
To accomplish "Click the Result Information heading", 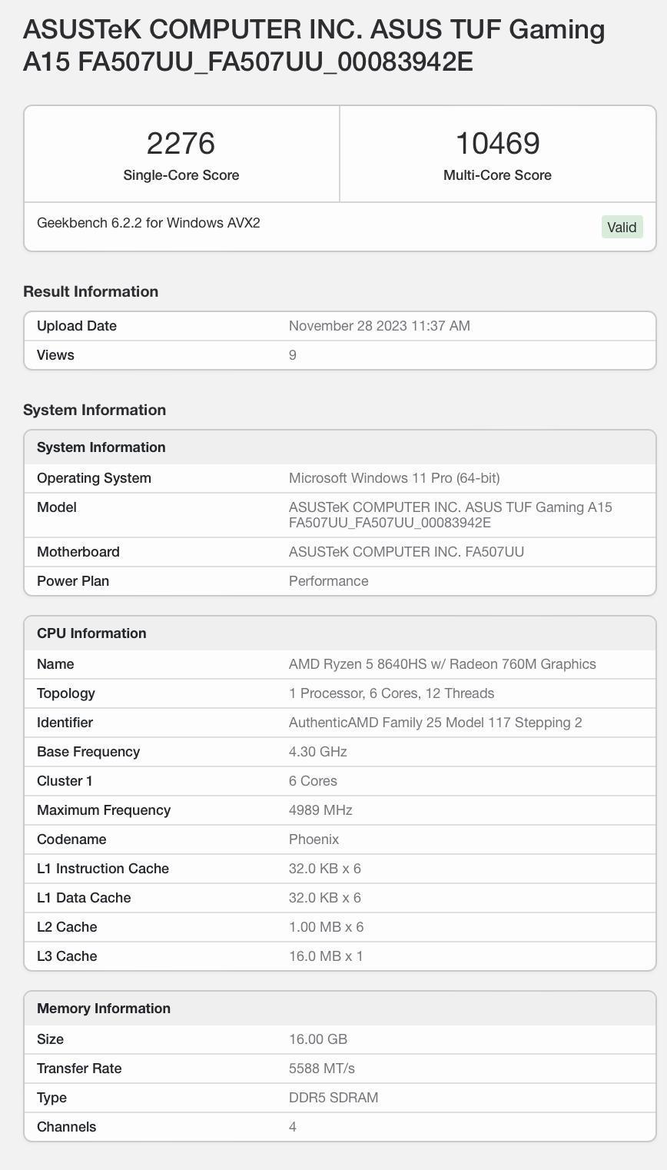I will coord(91,291).
